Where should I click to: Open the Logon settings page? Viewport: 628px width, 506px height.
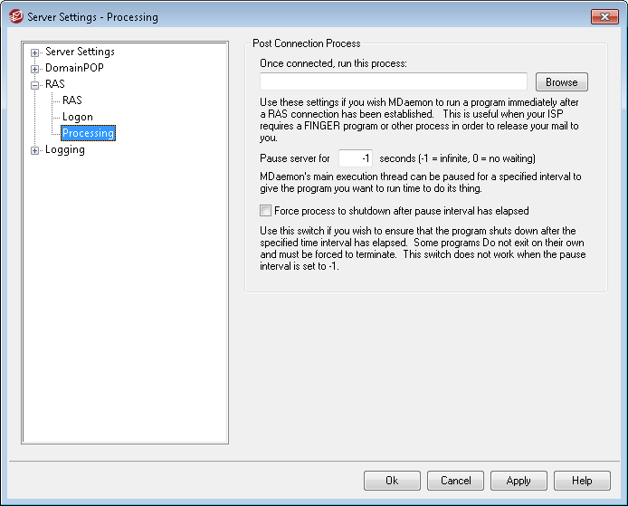coord(78,117)
